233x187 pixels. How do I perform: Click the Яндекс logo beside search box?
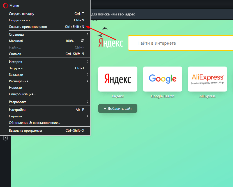(111, 43)
